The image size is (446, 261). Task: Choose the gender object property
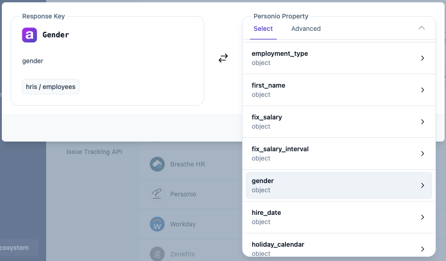point(323,185)
